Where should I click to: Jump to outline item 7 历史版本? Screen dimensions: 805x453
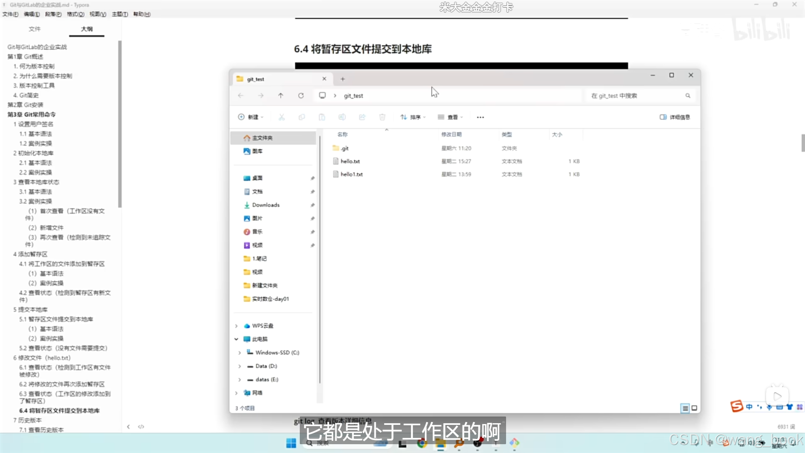coord(27,420)
